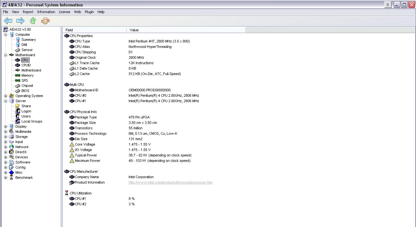The height and width of the screenshot is (227, 416).
Task: Click the Summary icon in the tree
Action: pos(18,40)
